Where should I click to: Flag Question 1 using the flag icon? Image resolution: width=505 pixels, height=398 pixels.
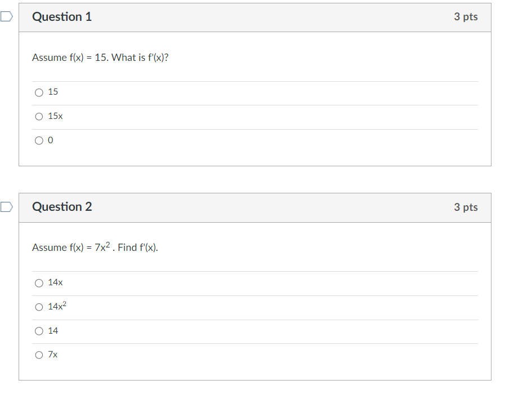coord(6,16)
